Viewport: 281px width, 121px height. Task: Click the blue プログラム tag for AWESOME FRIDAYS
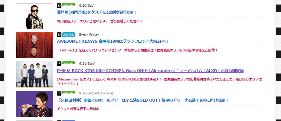pyautogui.click(x=68, y=34)
